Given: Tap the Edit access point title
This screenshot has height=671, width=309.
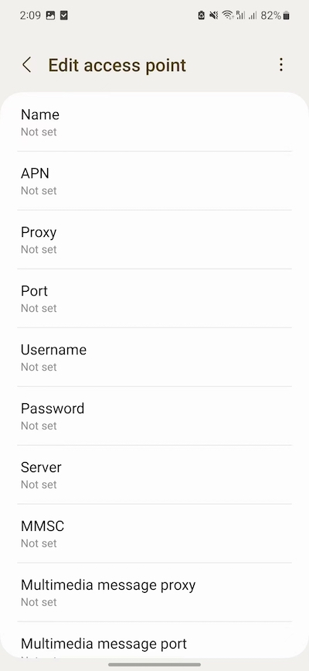Looking at the screenshot, I should click(x=117, y=65).
